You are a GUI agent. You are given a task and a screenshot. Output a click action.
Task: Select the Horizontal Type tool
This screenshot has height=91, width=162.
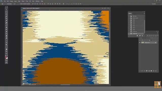point(6,43)
